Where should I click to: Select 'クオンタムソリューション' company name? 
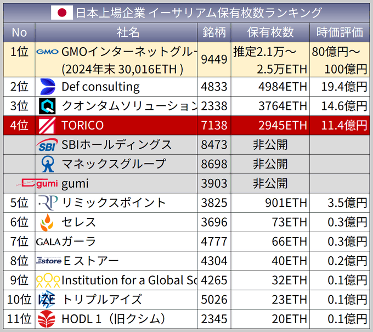129,106
